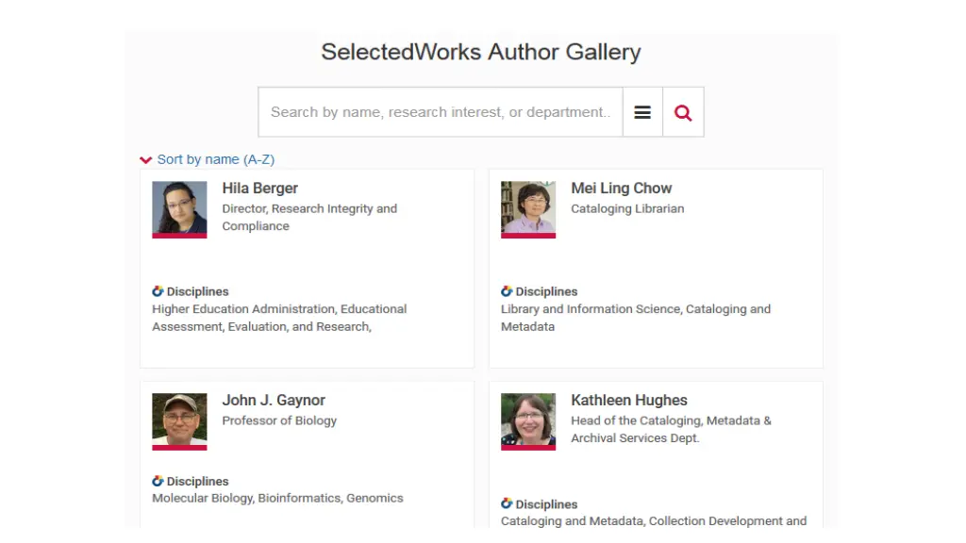Viewport: 966px width, 543px height.
Task: Open the Mei Ling Chow name link
Action: pos(621,189)
